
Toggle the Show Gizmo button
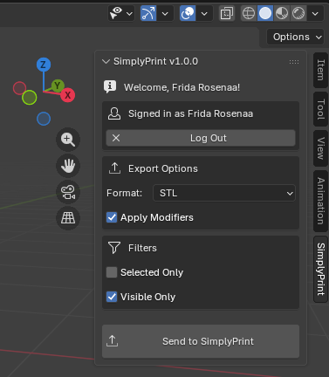coord(148,13)
